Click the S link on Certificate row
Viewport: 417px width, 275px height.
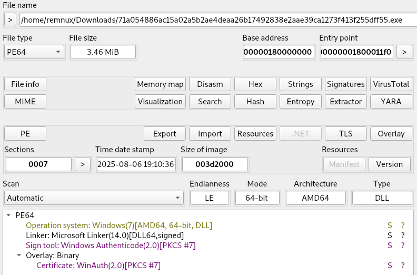(390, 266)
